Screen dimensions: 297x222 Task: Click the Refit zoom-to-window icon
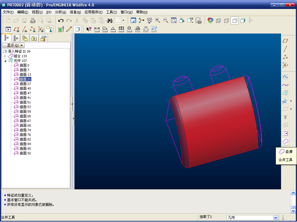point(174,21)
